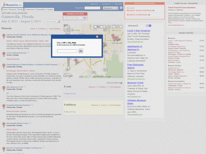Screen dimensions: 206x154
Task: Select map marker E
Action: 76,61
